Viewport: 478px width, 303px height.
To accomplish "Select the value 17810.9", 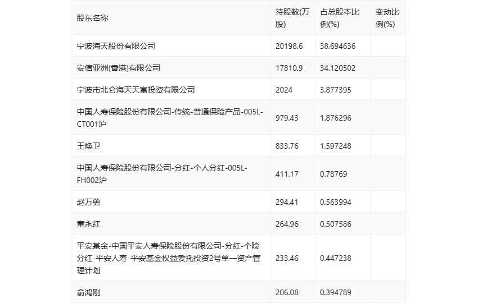I will click(289, 68).
